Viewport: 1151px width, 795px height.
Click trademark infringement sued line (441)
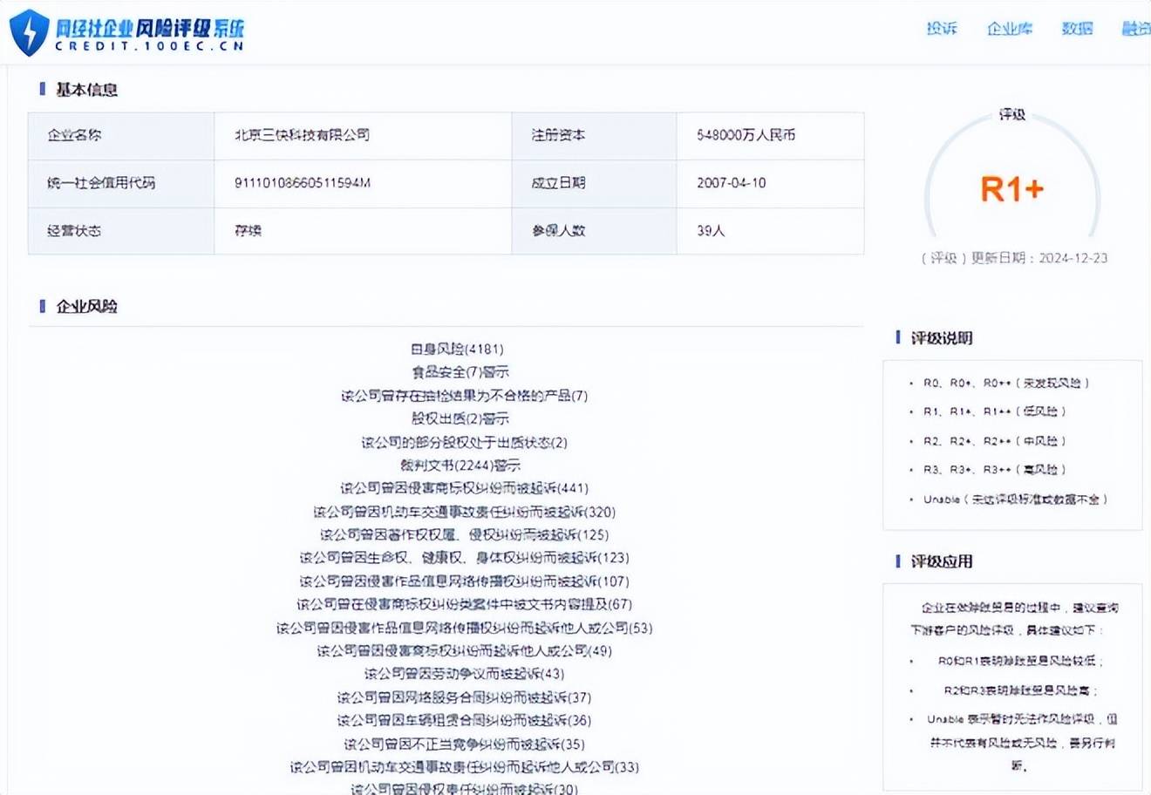pyautogui.click(x=464, y=488)
